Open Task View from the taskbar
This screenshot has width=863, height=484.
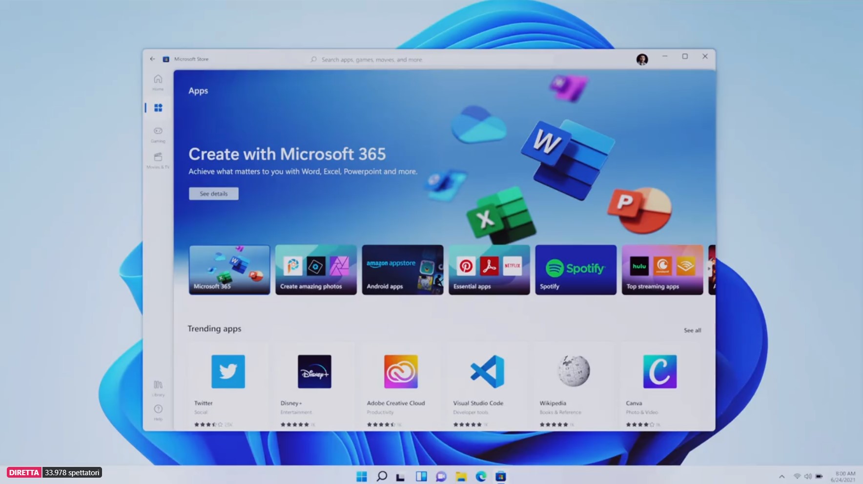click(x=401, y=477)
